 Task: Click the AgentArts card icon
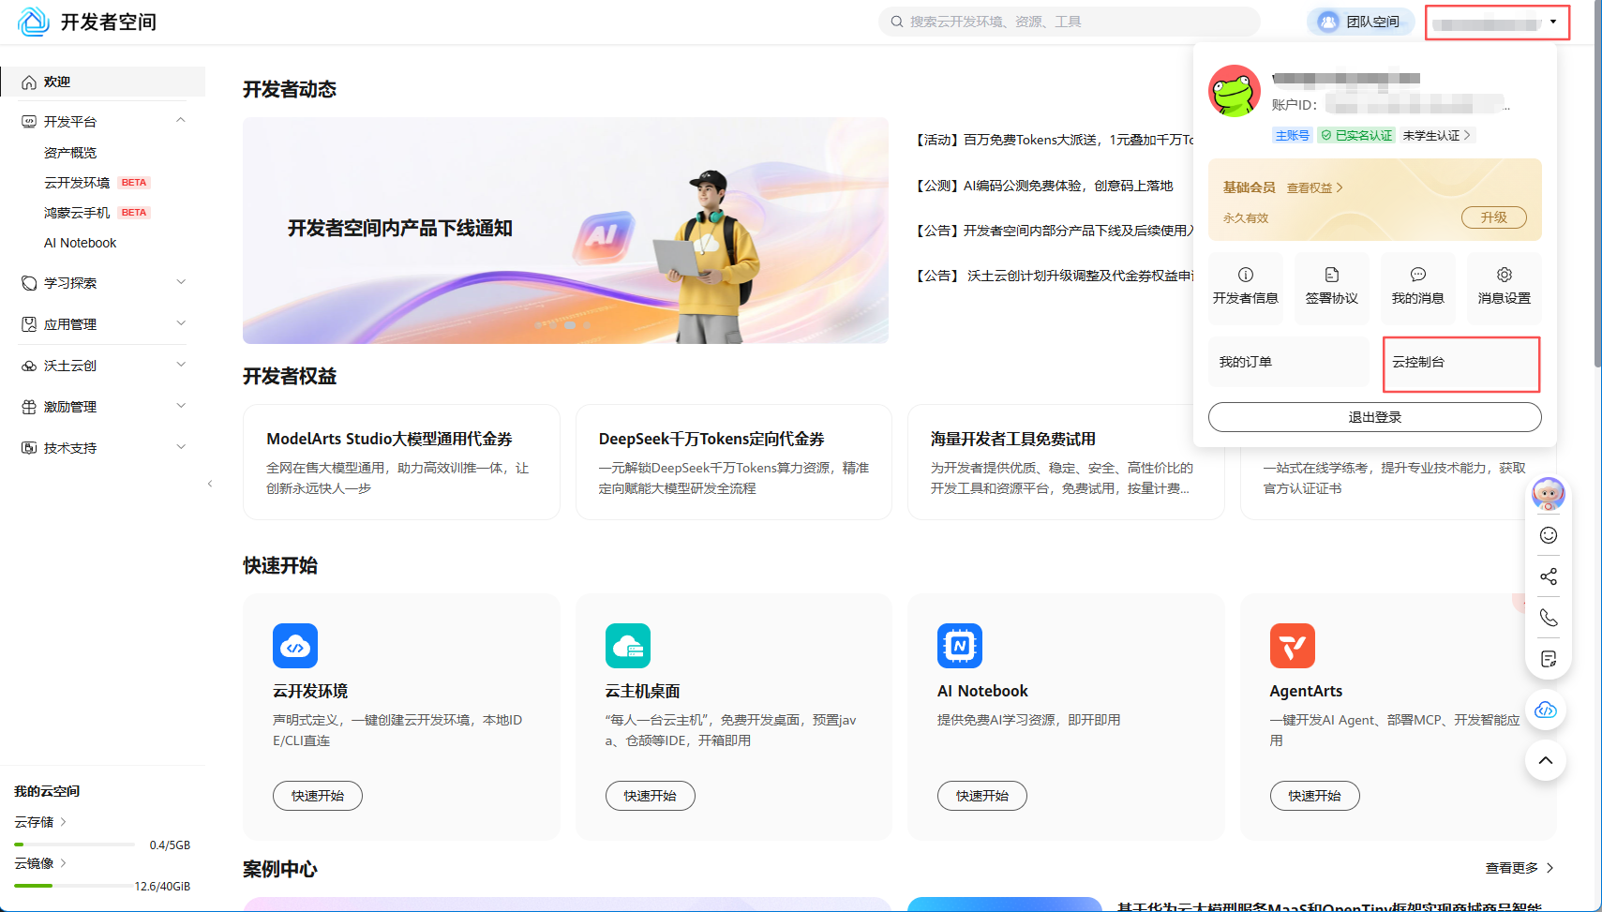[1293, 646]
